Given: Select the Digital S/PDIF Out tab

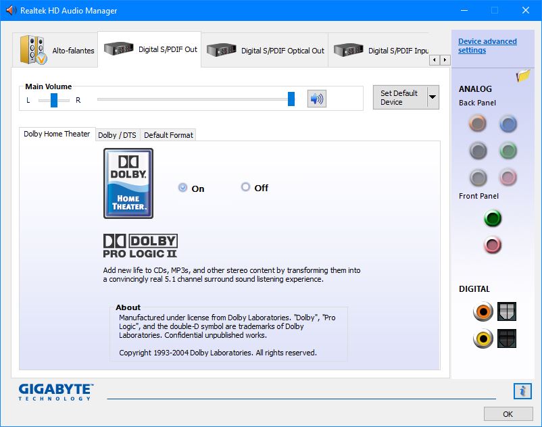Looking at the screenshot, I should coord(149,49).
